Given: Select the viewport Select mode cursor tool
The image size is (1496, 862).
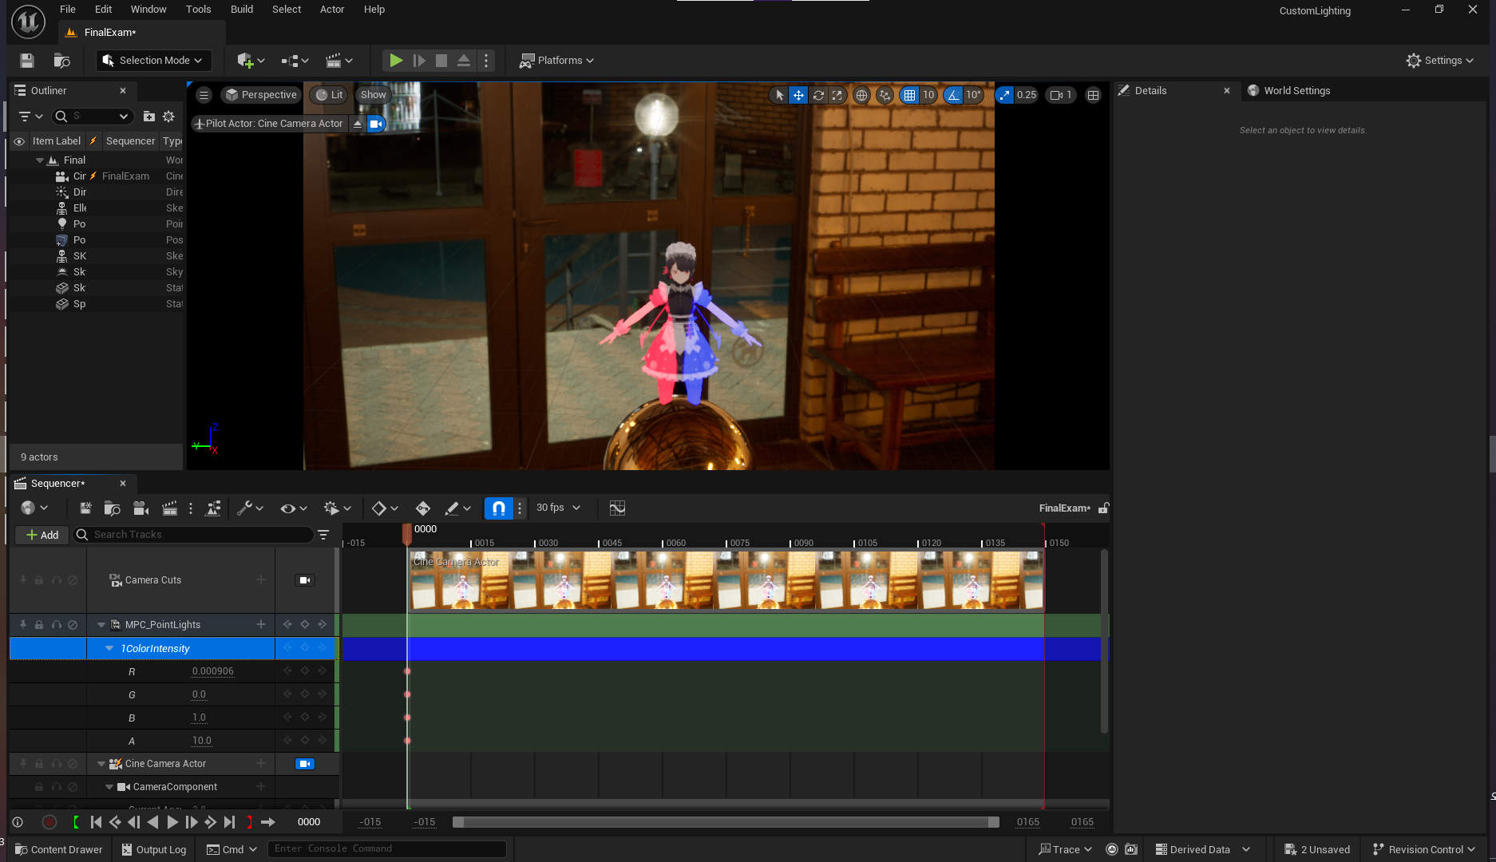Looking at the screenshot, I should 779,95.
